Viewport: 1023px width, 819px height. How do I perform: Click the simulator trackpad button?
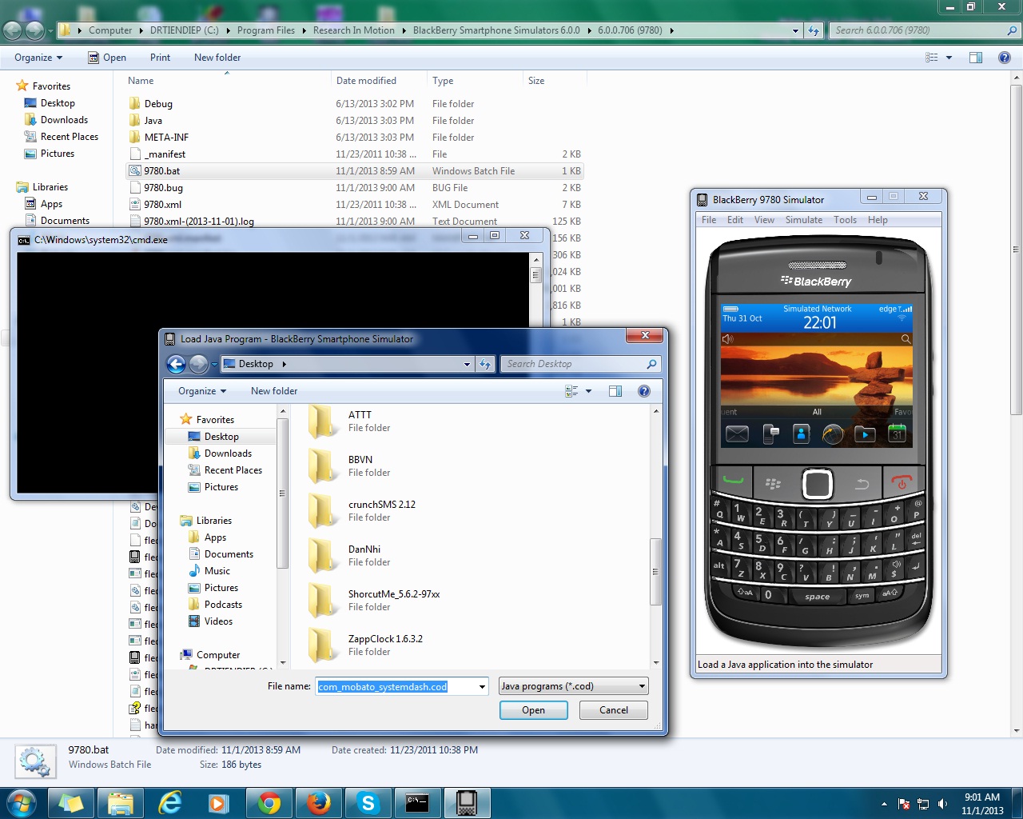(817, 483)
